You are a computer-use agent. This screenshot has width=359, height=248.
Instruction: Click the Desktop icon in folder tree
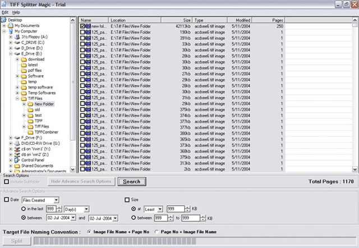(x=4, y=20)
